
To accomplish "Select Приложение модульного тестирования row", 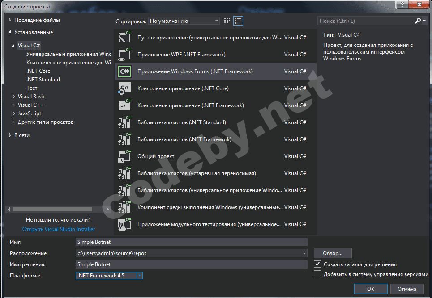I will click(215, 224).
